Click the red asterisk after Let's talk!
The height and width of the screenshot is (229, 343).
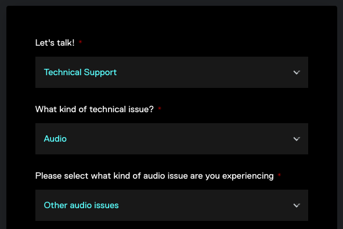(x=80, y=42)
